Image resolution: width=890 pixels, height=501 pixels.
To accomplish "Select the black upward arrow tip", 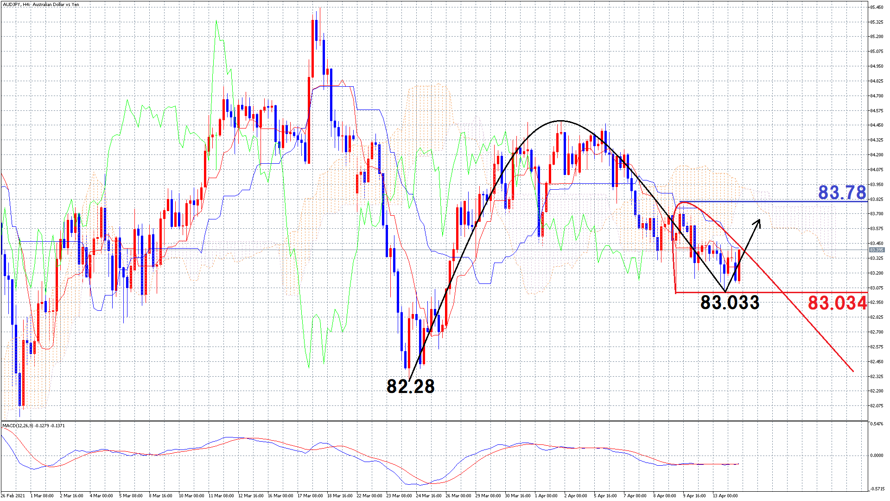I will [759, 220].
